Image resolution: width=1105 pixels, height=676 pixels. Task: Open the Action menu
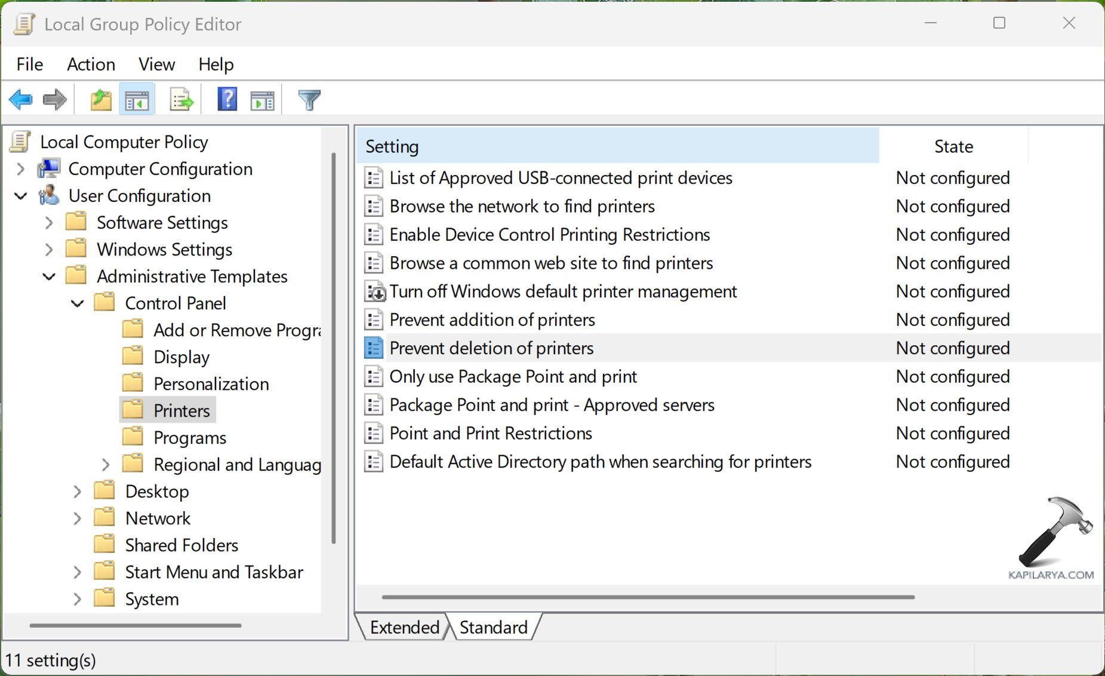91,64
